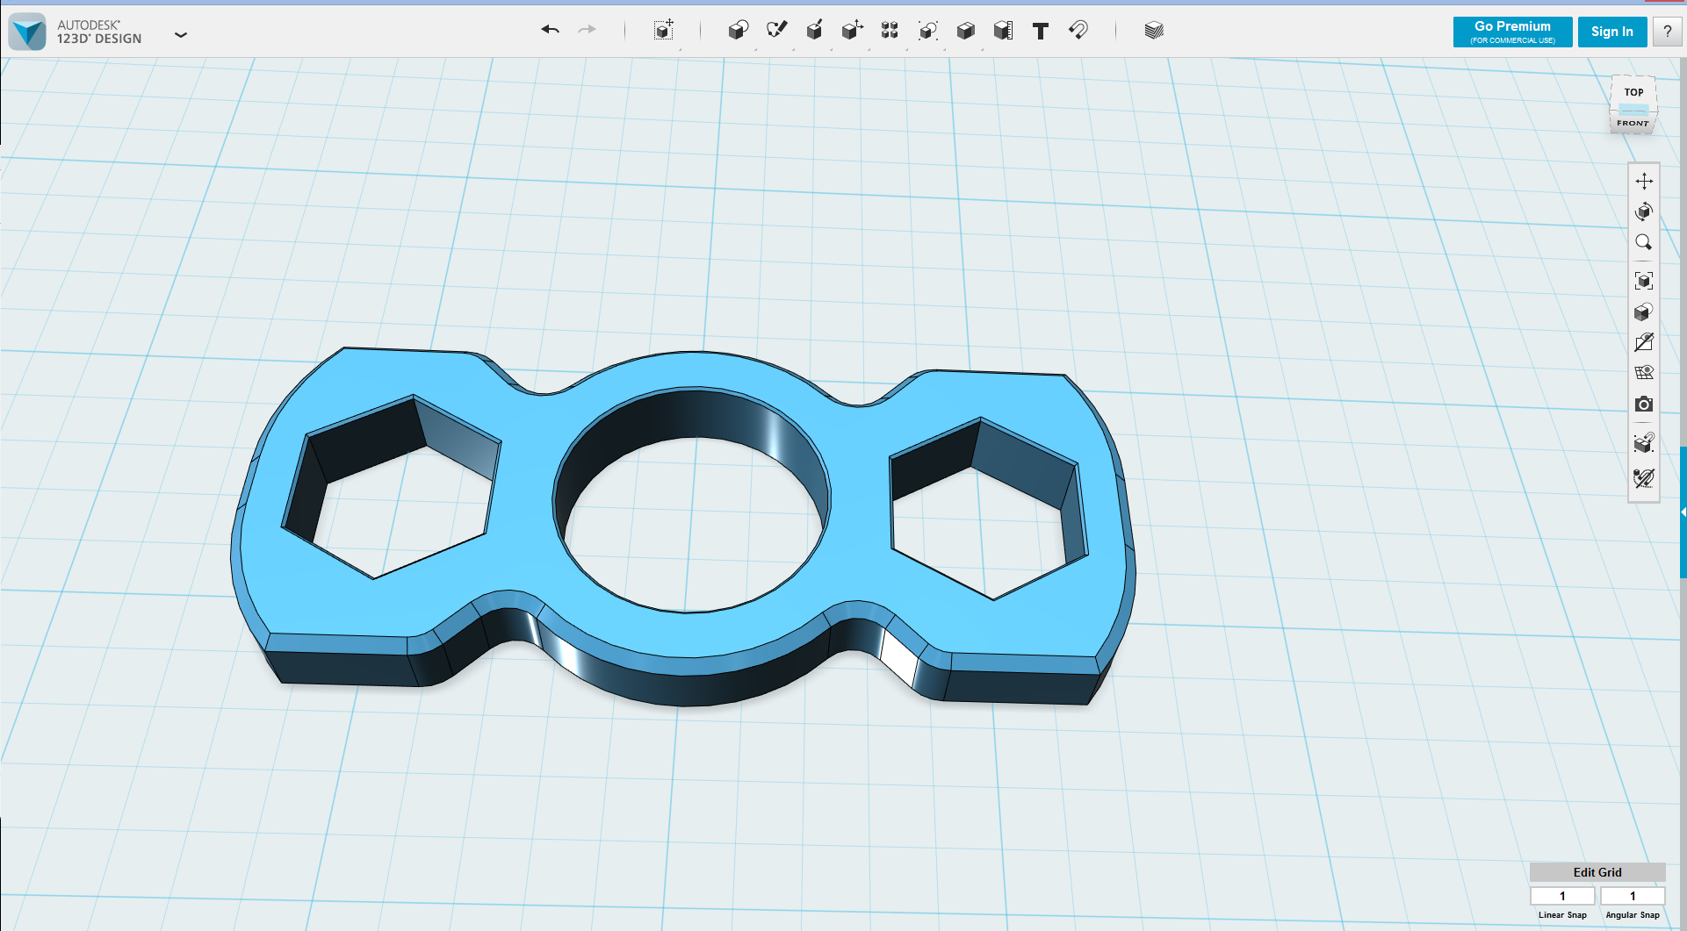Click the Sign In button
This screenshot has width=1687, height=931.
tap(1611, 32)
